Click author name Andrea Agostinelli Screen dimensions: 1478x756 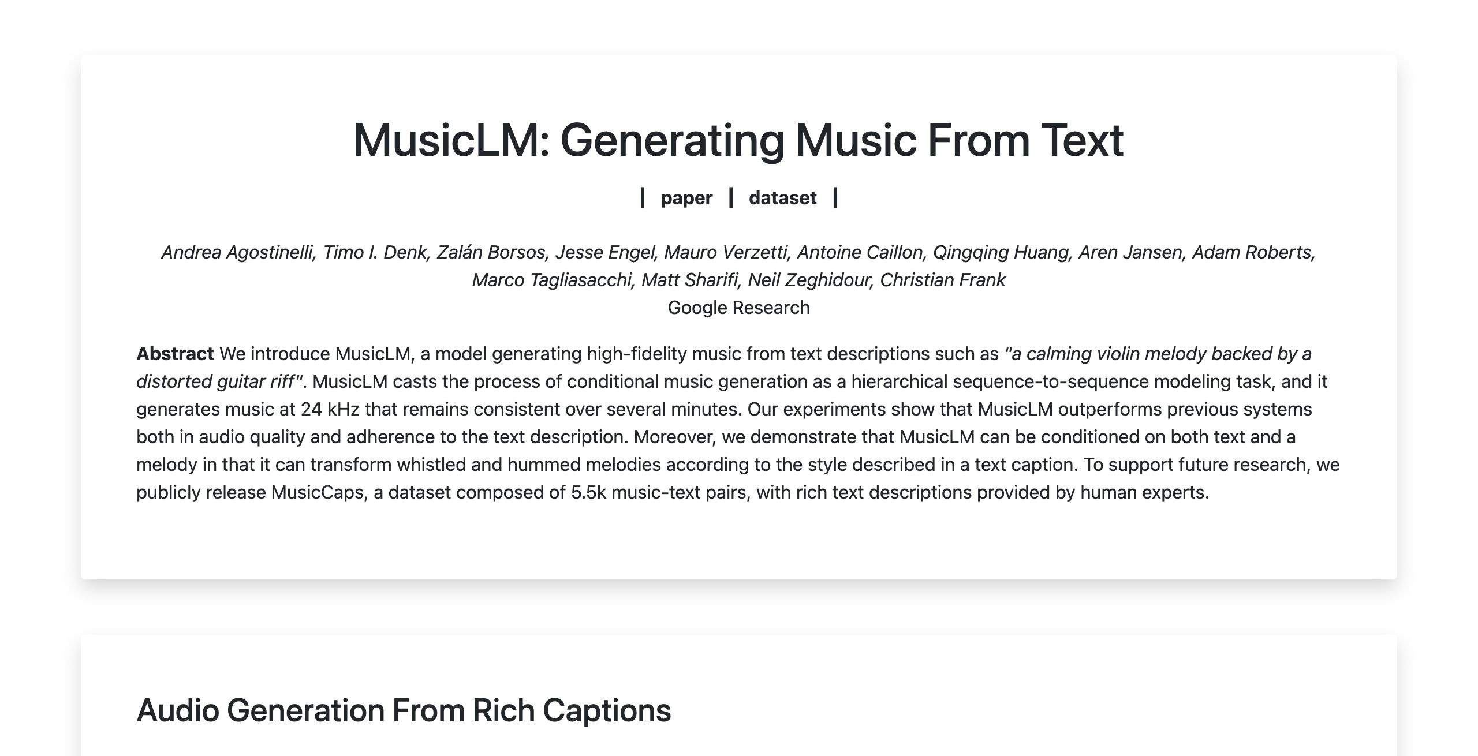[237, 252]
